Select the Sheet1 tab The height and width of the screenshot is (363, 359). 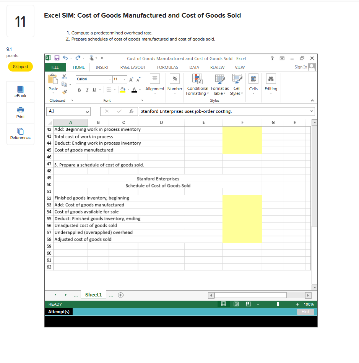93,295
